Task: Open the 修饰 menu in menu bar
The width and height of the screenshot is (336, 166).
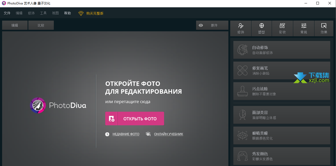Action: [x=31, y=13]
